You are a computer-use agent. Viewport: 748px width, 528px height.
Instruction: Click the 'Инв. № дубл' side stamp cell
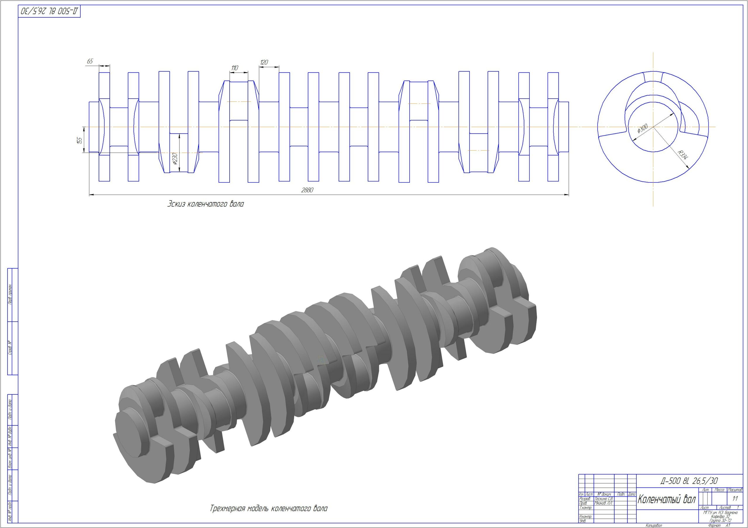click(10, 436)
